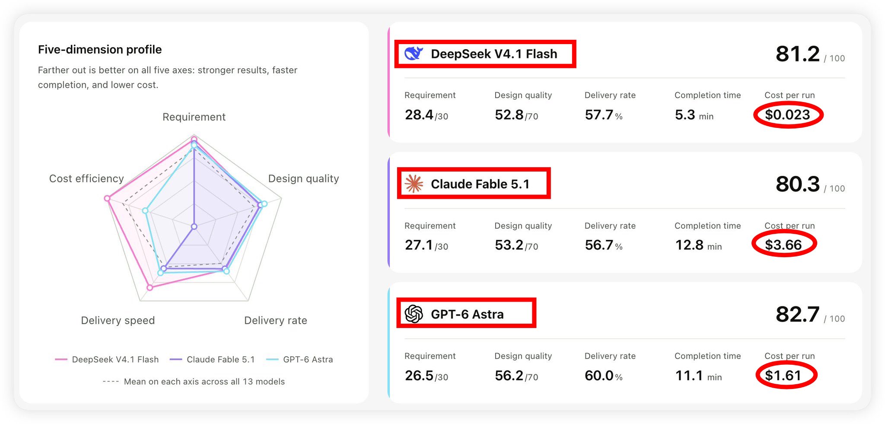Select DeepSeek V4.1 Flash legend entry
This screenshot has width=885, height=424.
pos(107,359)
